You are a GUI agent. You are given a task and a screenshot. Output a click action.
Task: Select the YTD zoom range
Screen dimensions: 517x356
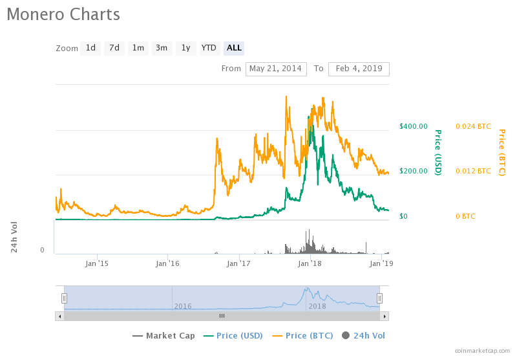[209, 48]
